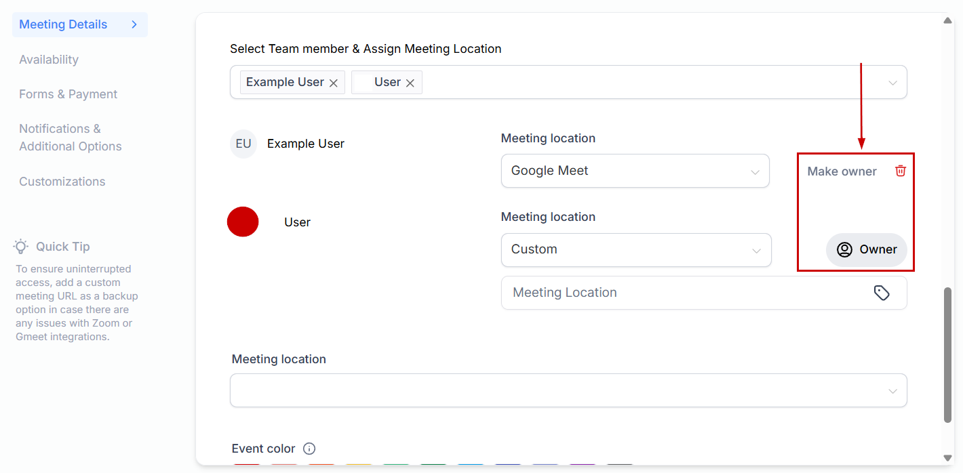Click the scrollbar up arrow
The width and height of the screenshot is (963, 473).
[x=948, y=21]
